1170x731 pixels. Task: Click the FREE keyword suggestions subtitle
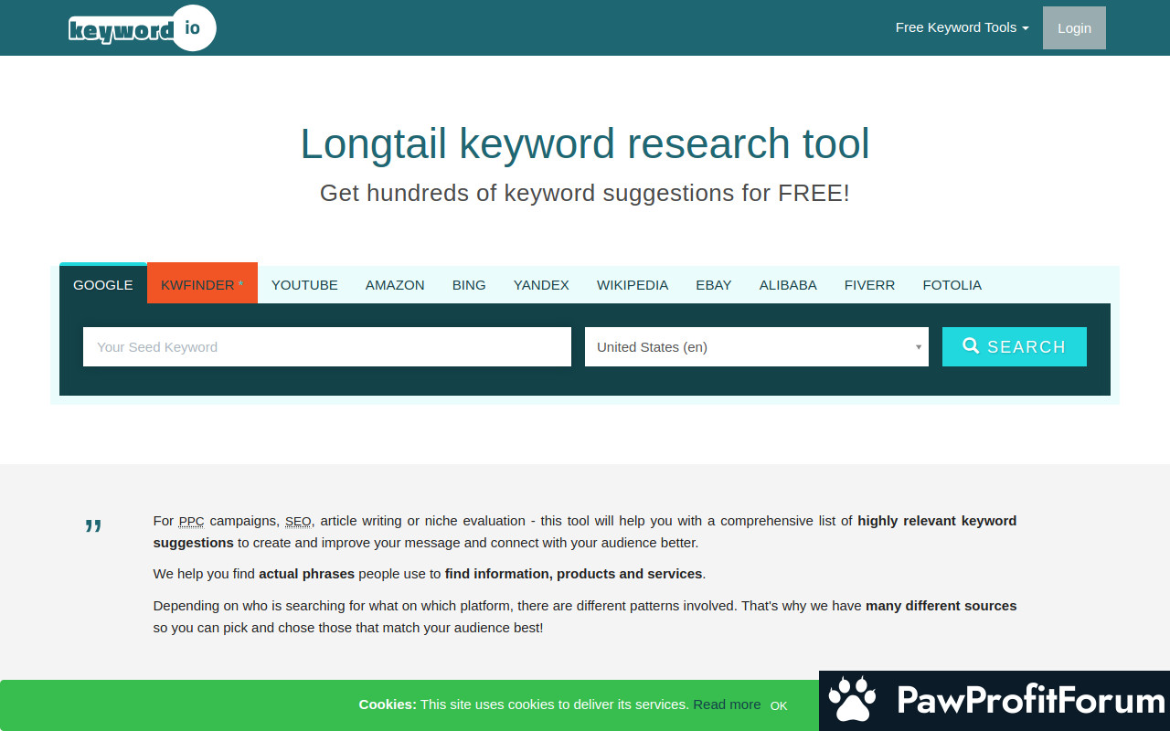coord(585,193)
